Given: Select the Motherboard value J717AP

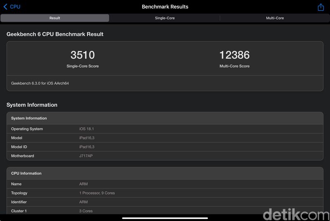Looking at the screenshot, I should click(x=86, y=156).
